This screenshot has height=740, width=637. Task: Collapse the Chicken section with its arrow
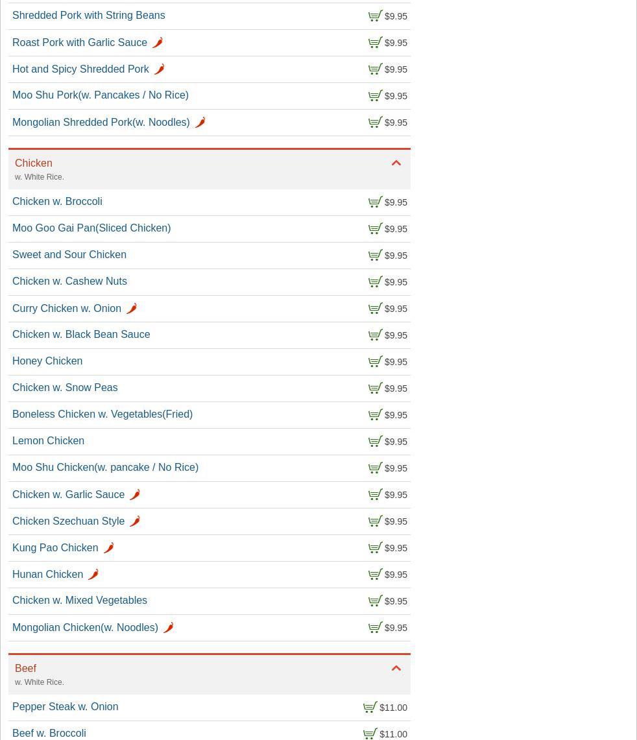[396, 163]
